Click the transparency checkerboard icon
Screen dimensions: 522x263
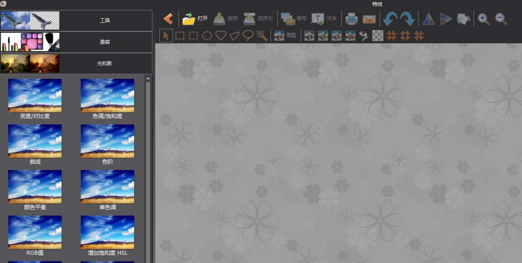click(377, 35)
